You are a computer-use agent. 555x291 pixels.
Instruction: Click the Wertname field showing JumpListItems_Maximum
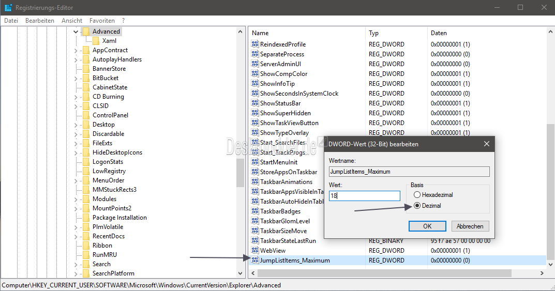[x=409, y=172]
